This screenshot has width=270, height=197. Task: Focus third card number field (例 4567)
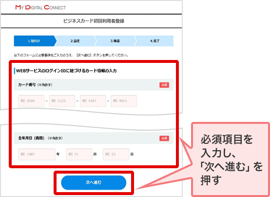93,101
